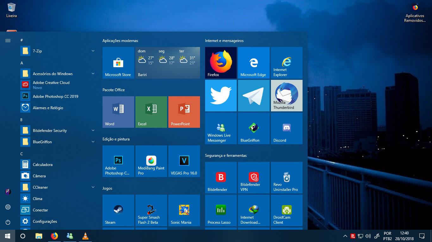Open Clima from the app list

(x=58, y=198)
